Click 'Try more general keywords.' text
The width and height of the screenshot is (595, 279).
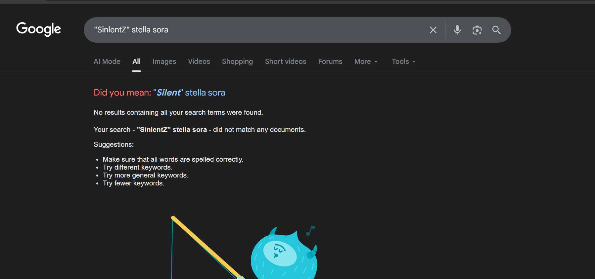coord(146,175)
